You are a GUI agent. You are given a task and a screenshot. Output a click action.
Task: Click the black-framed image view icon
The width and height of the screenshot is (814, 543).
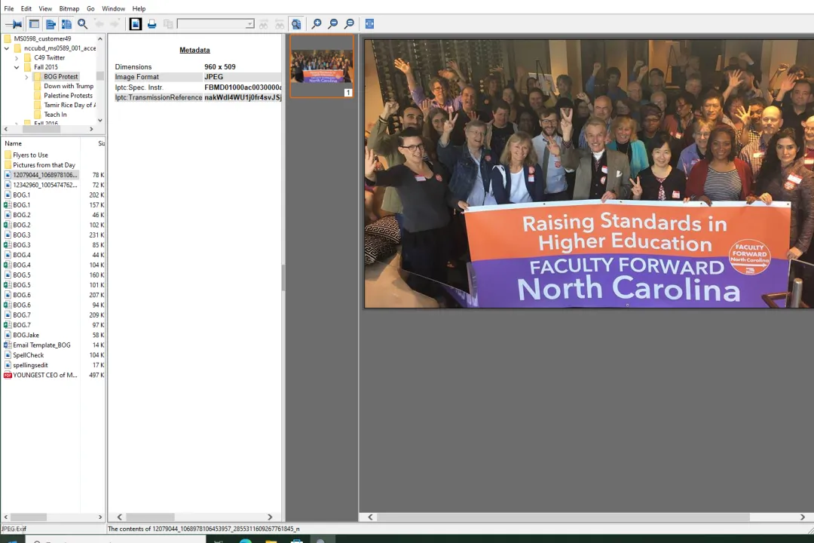click(x=136, y=24)
